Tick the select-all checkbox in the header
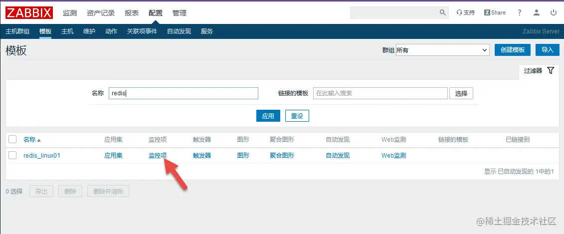Screen dimensions: 564x234 [12, 139]
